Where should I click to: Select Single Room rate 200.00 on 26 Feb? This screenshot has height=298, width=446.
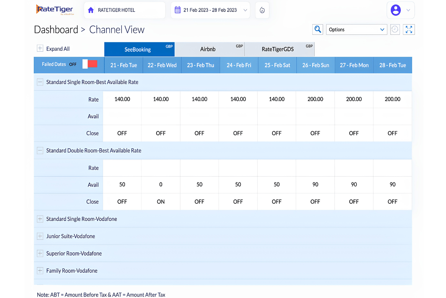(315, 99)
